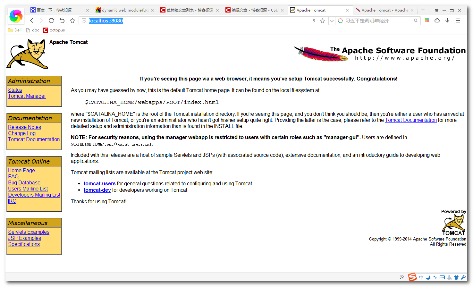Open the Status link
This screenshot has height=287, width=473.
pos(15,90)
